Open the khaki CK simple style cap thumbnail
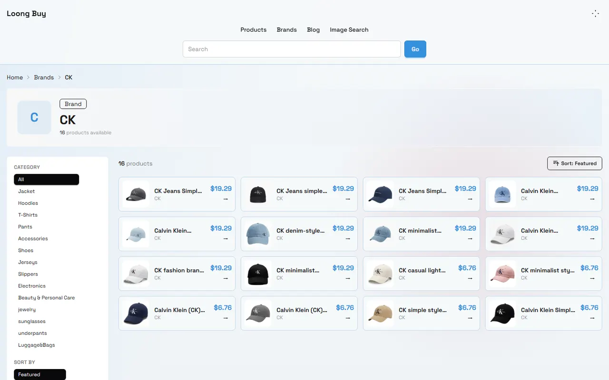Screen dimensions: 609x380 tap(381, 313)
